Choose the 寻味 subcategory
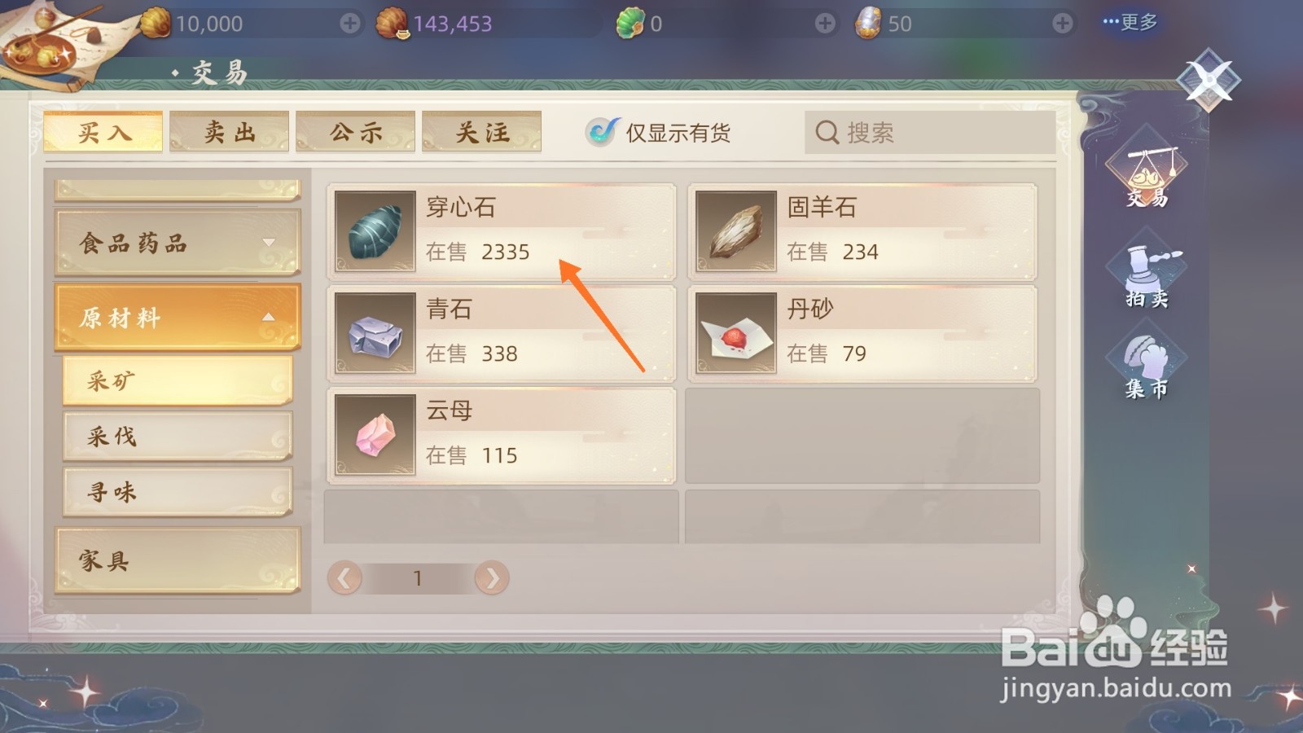This screenshot has width=1303, height=733. pos(178,492)
